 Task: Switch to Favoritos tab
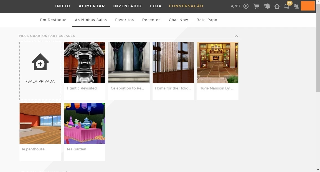(x=125, y=20)
